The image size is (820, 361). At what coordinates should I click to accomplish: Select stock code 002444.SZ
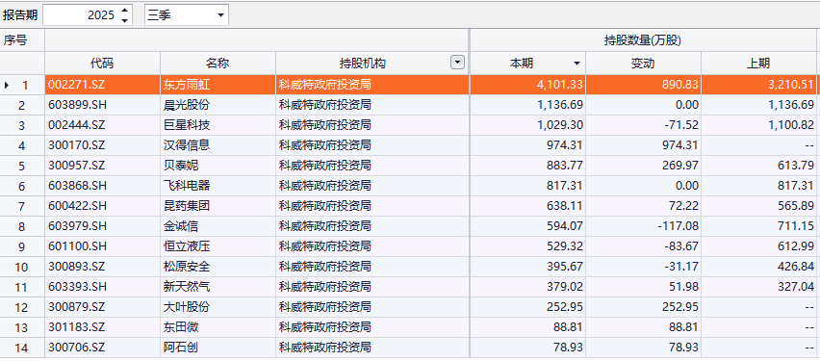[102, 125]
